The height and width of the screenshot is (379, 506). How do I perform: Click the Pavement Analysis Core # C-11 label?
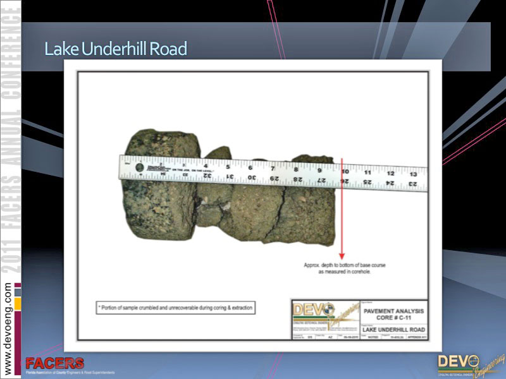395,313
